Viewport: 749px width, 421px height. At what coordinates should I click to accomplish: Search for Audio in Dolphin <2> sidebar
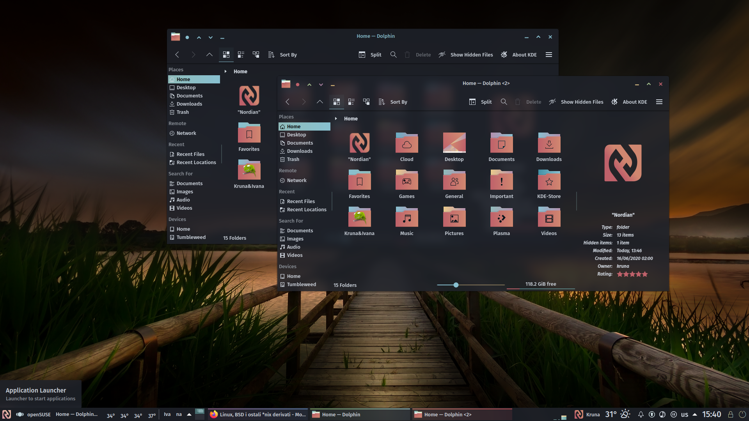click(304, 247)
